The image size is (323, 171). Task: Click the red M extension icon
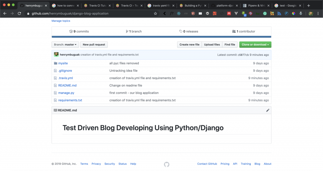(229, 13)
